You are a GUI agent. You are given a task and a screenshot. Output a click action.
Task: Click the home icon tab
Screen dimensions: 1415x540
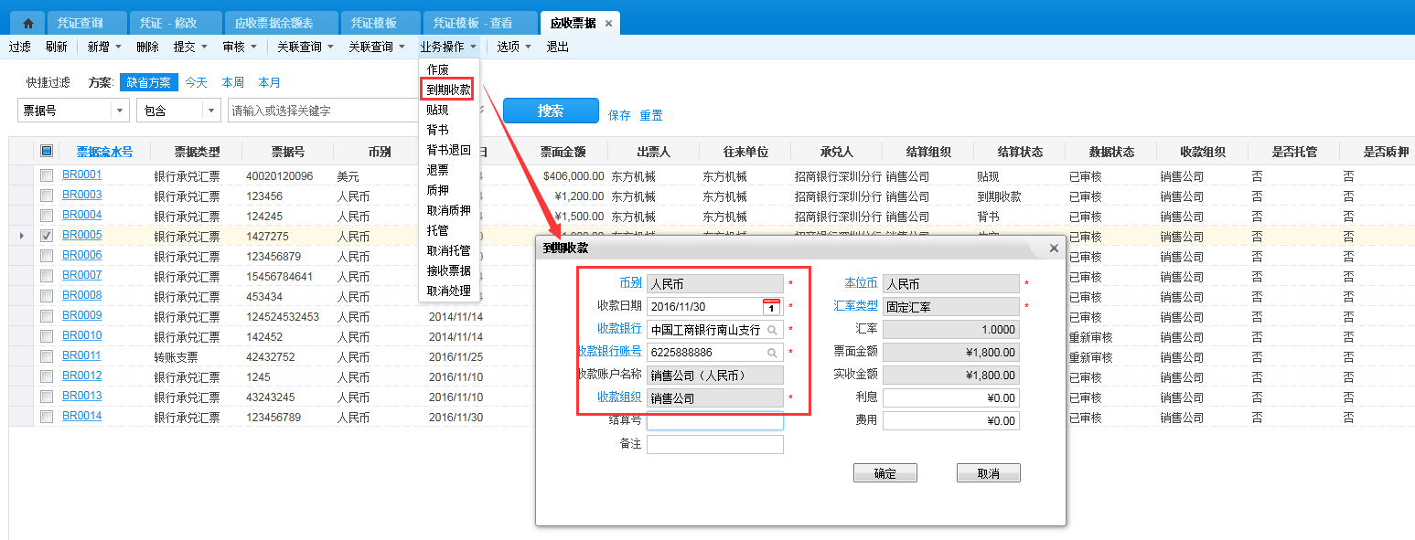click(x=27, y=23)
